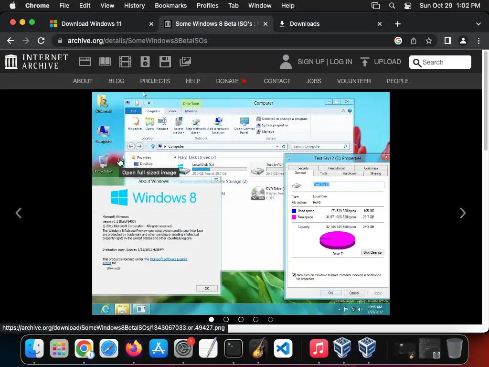
Task: Select the fifth carousel dot
Action: (270, 319)
